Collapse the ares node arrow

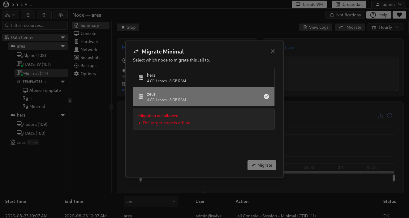[63, 46]
